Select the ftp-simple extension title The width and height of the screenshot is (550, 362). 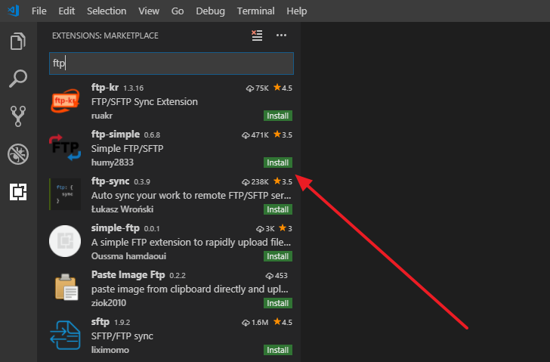coord(116,134)
